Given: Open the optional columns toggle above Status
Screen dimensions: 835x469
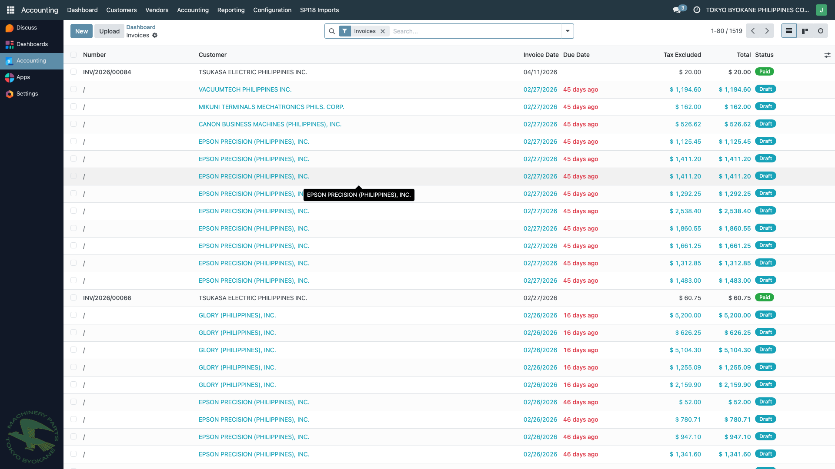Looking at the screenshot, I should (828, 55).
